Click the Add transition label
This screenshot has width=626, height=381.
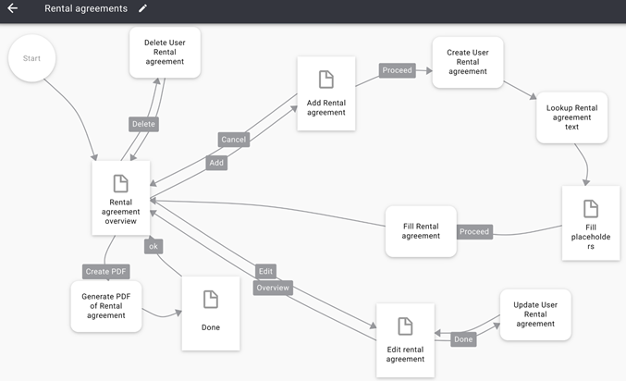[216, 163]
